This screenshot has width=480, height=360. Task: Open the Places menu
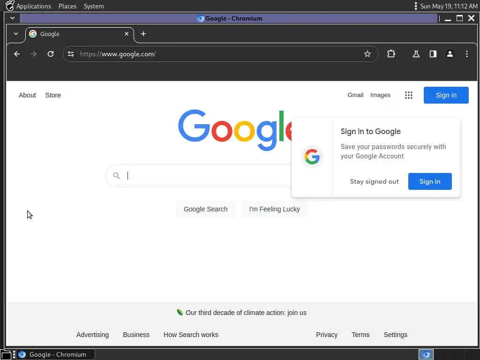pyautogui.click(x=67, y=6)
